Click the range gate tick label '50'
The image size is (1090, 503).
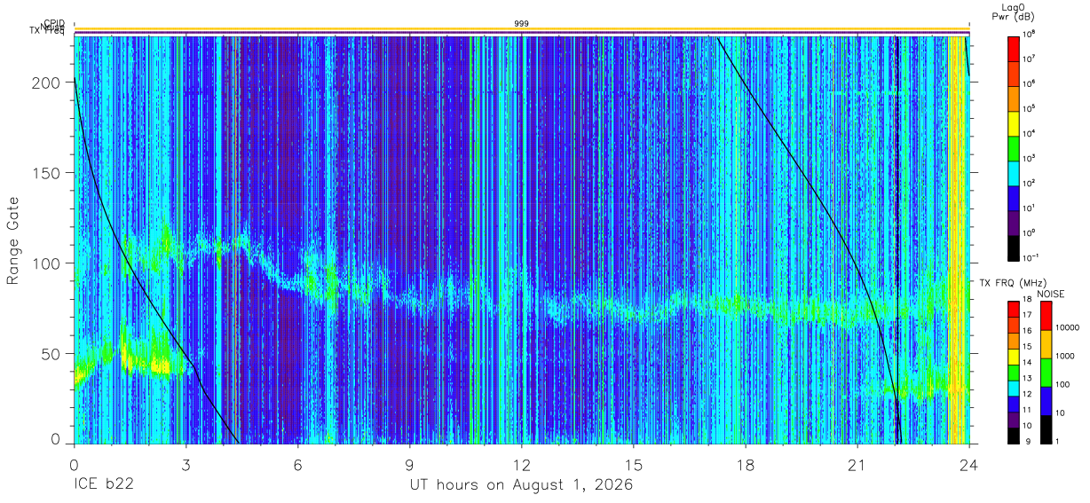51,354
